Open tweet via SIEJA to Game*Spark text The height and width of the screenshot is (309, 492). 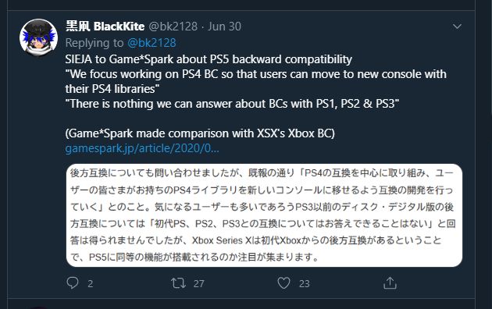pos(209,59)
